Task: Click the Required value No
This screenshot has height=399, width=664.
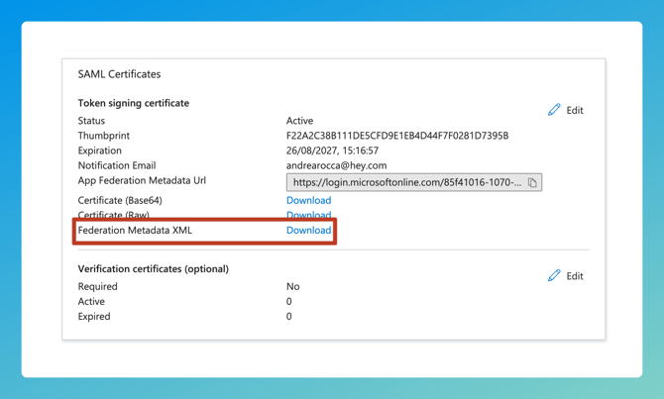Action: click(x=292, y=287)
